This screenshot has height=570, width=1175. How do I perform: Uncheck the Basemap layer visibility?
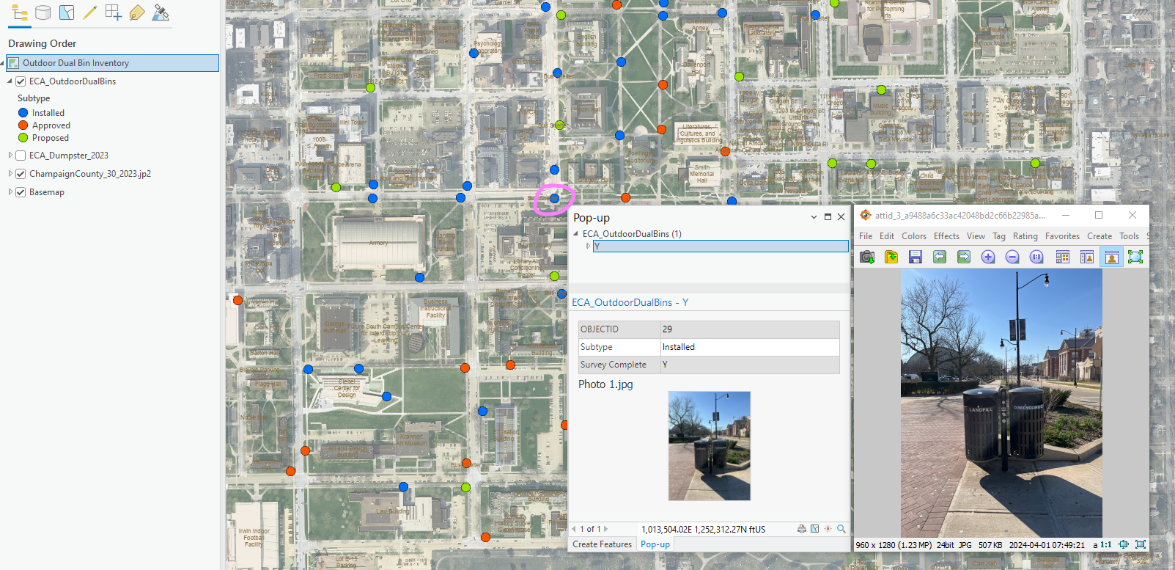[21, 192]
